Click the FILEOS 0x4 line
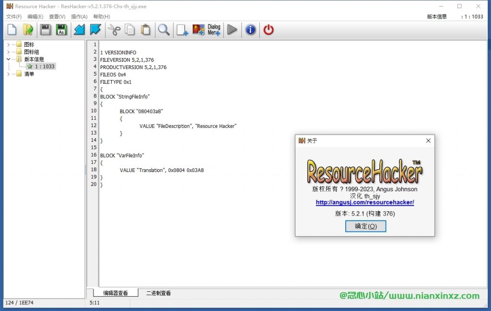 pos(113,74)
